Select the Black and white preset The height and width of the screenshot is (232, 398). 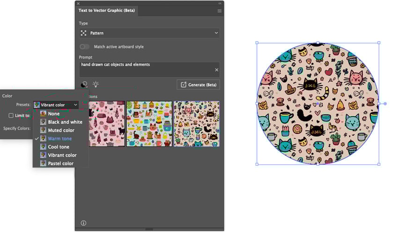pos(61,122)
